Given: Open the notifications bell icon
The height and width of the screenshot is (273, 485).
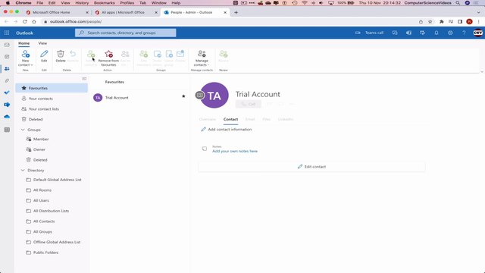Looking at the screenshot, I should click(x=436, y=33).
